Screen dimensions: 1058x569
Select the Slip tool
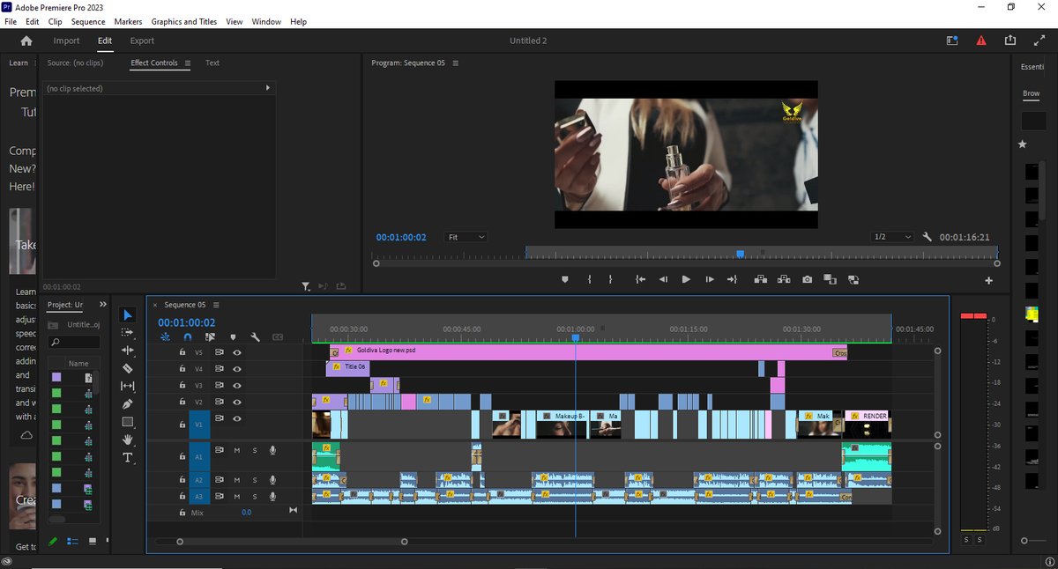(x=127, y=386)
